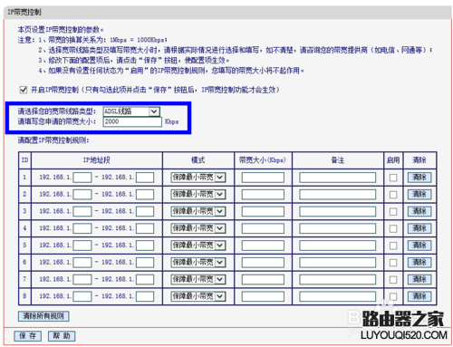Click the 模式 column header

point(198,160)
